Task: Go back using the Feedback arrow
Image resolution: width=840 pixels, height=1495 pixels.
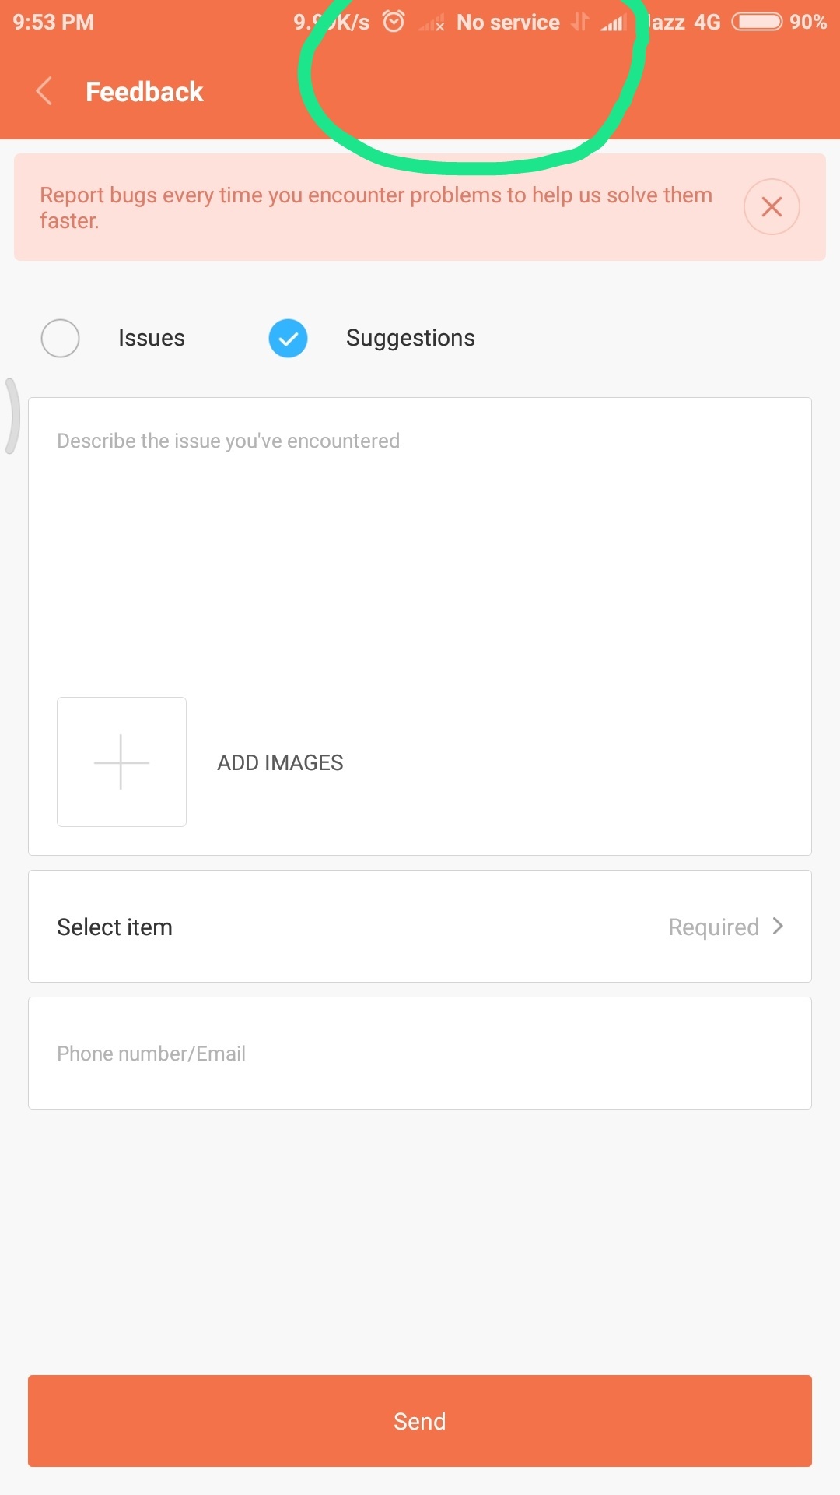Action: tap(45, 91)
